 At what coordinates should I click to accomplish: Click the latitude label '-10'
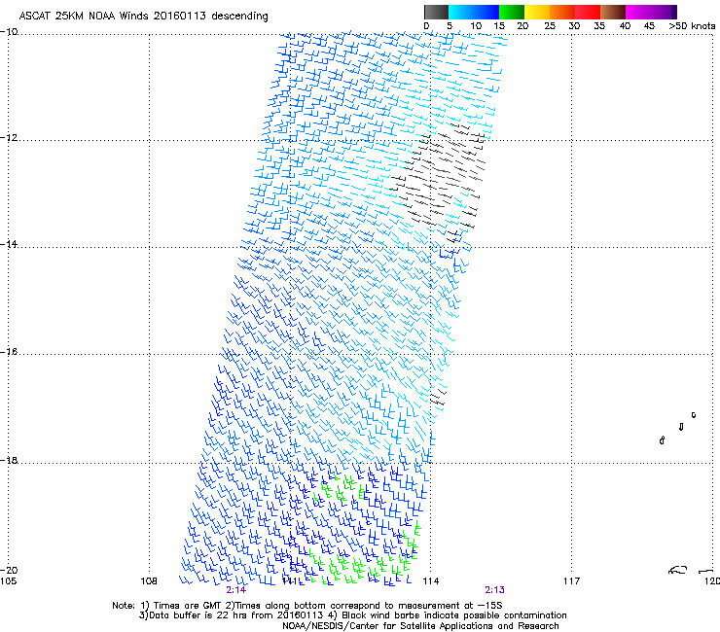point(10,32)
